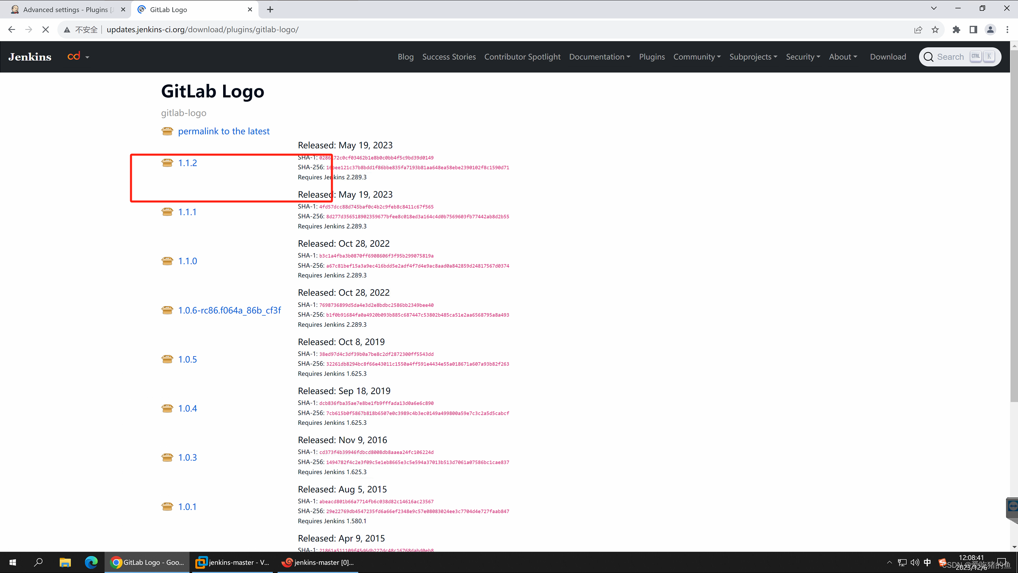Click the package icon beside version 1.0.4

pyautogui.click(x=167, y=408)
